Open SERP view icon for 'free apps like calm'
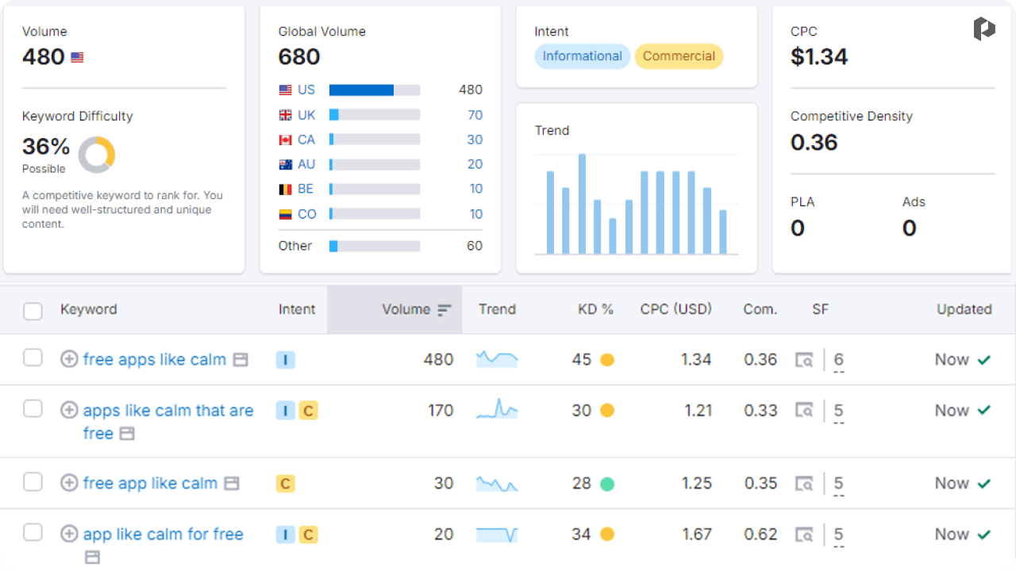The height and width of the screenshot is (571, 1016). 804,360
